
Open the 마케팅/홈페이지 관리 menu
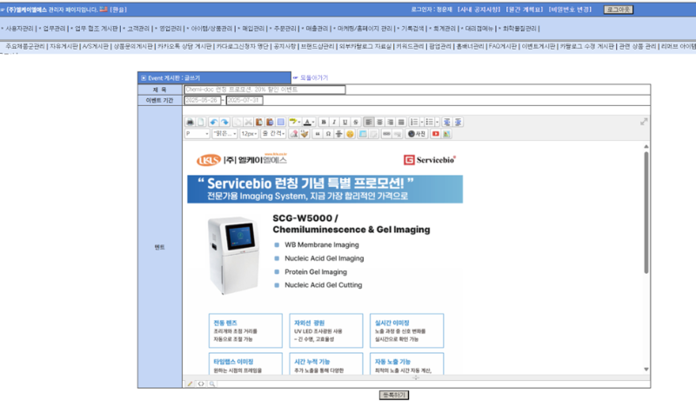[365, 29]
